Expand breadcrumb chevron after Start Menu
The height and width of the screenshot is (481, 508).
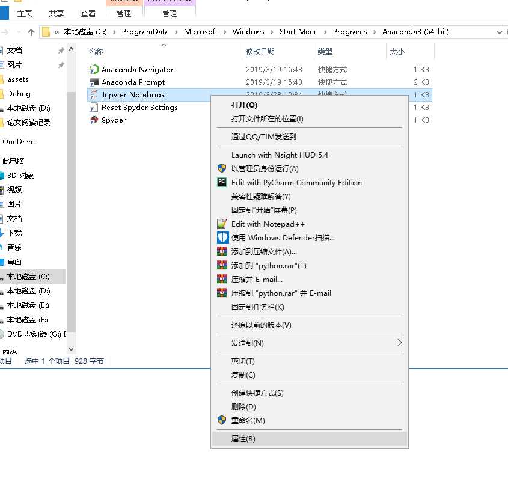pos(325,32)
